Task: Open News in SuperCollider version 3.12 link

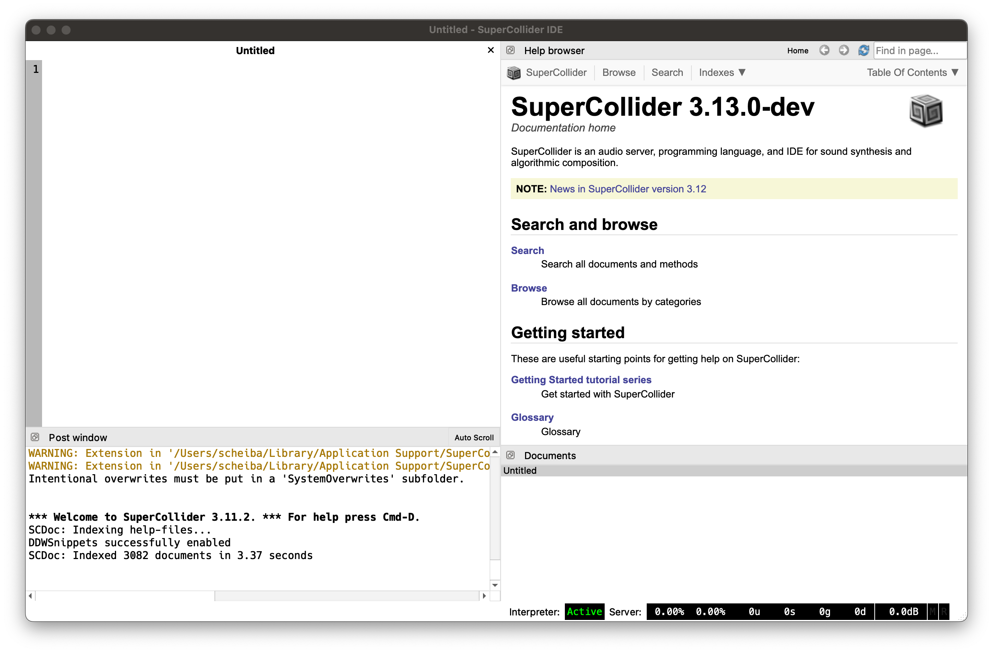Action: coord(628,189)
